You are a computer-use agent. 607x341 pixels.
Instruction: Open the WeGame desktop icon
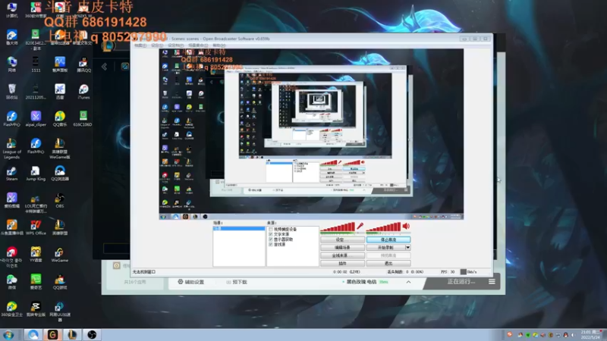point(59,255)
